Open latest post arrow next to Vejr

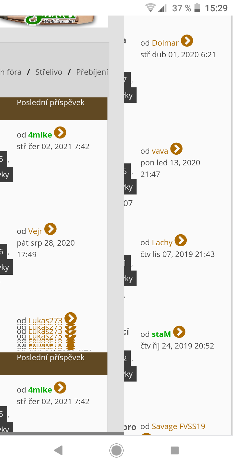[x=50, y=229]
